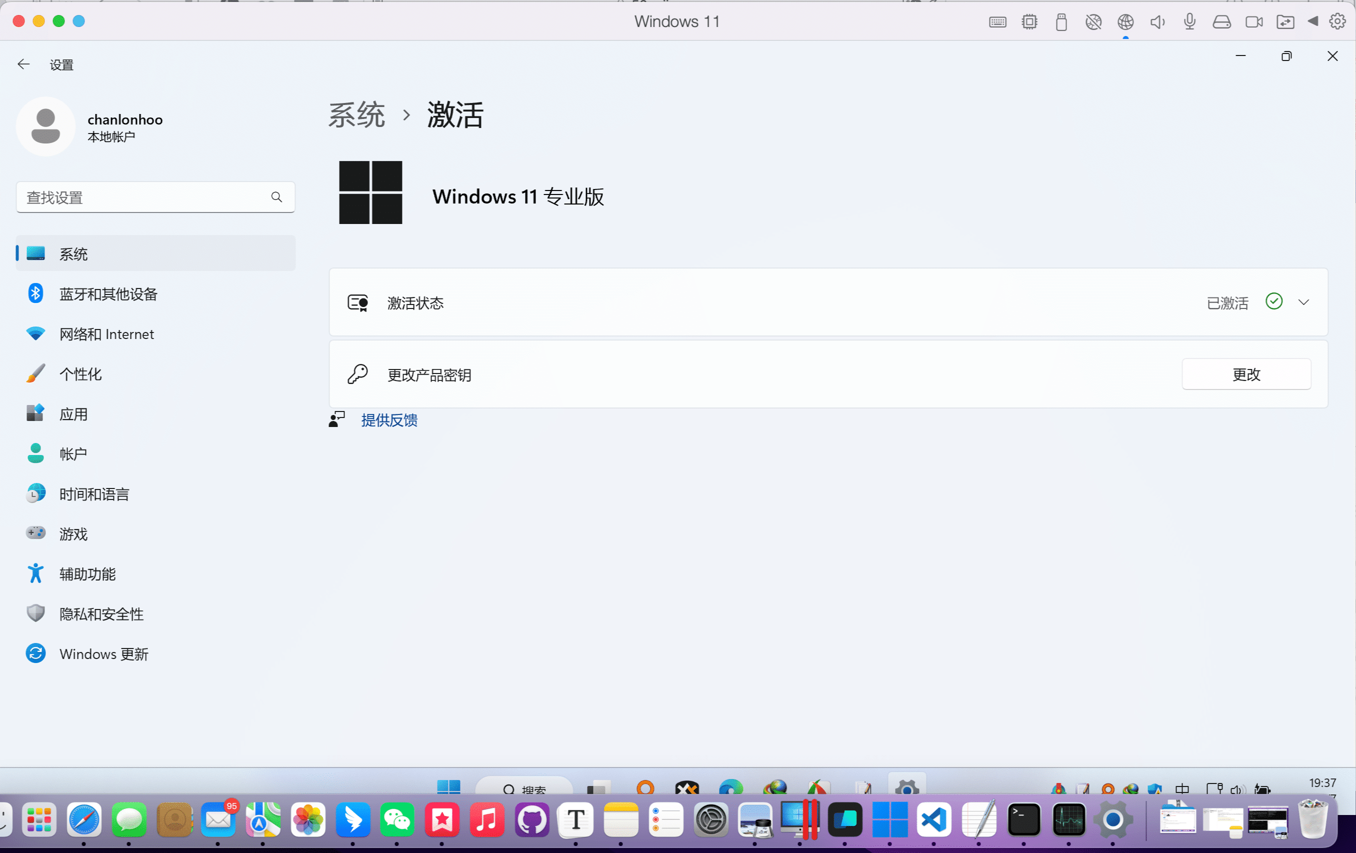Open Launchpad in the Dock

pos(39,819)
